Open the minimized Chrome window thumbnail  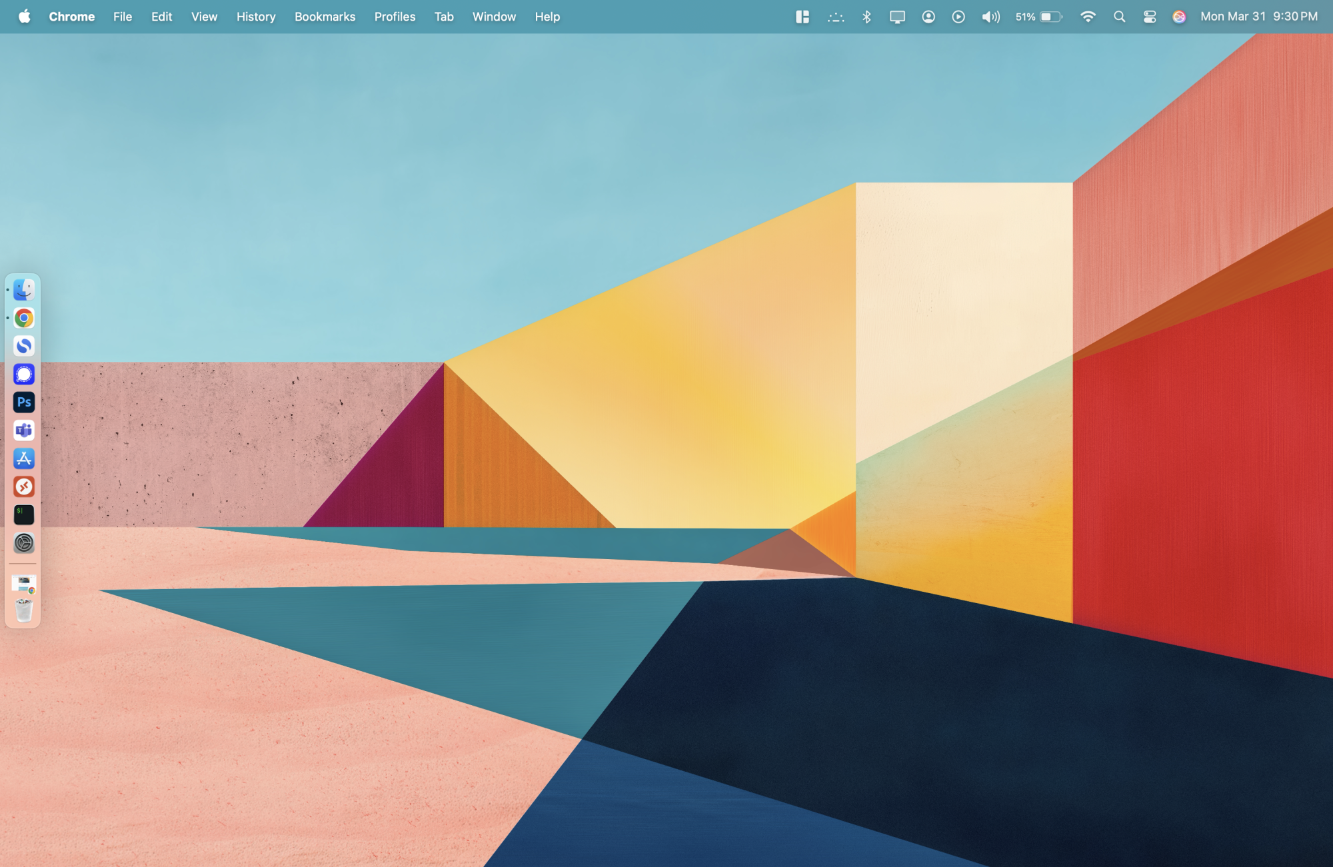[24, 584]
